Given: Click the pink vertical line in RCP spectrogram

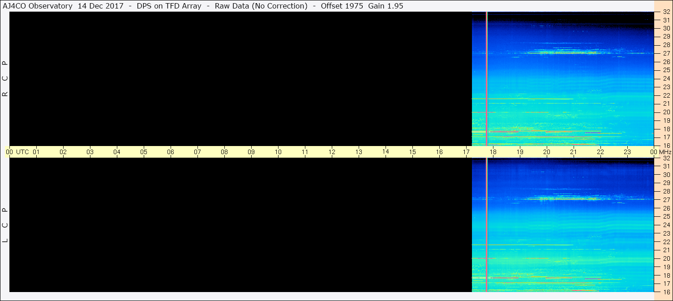Looking at the screenshot, I should tap(487, 79).
